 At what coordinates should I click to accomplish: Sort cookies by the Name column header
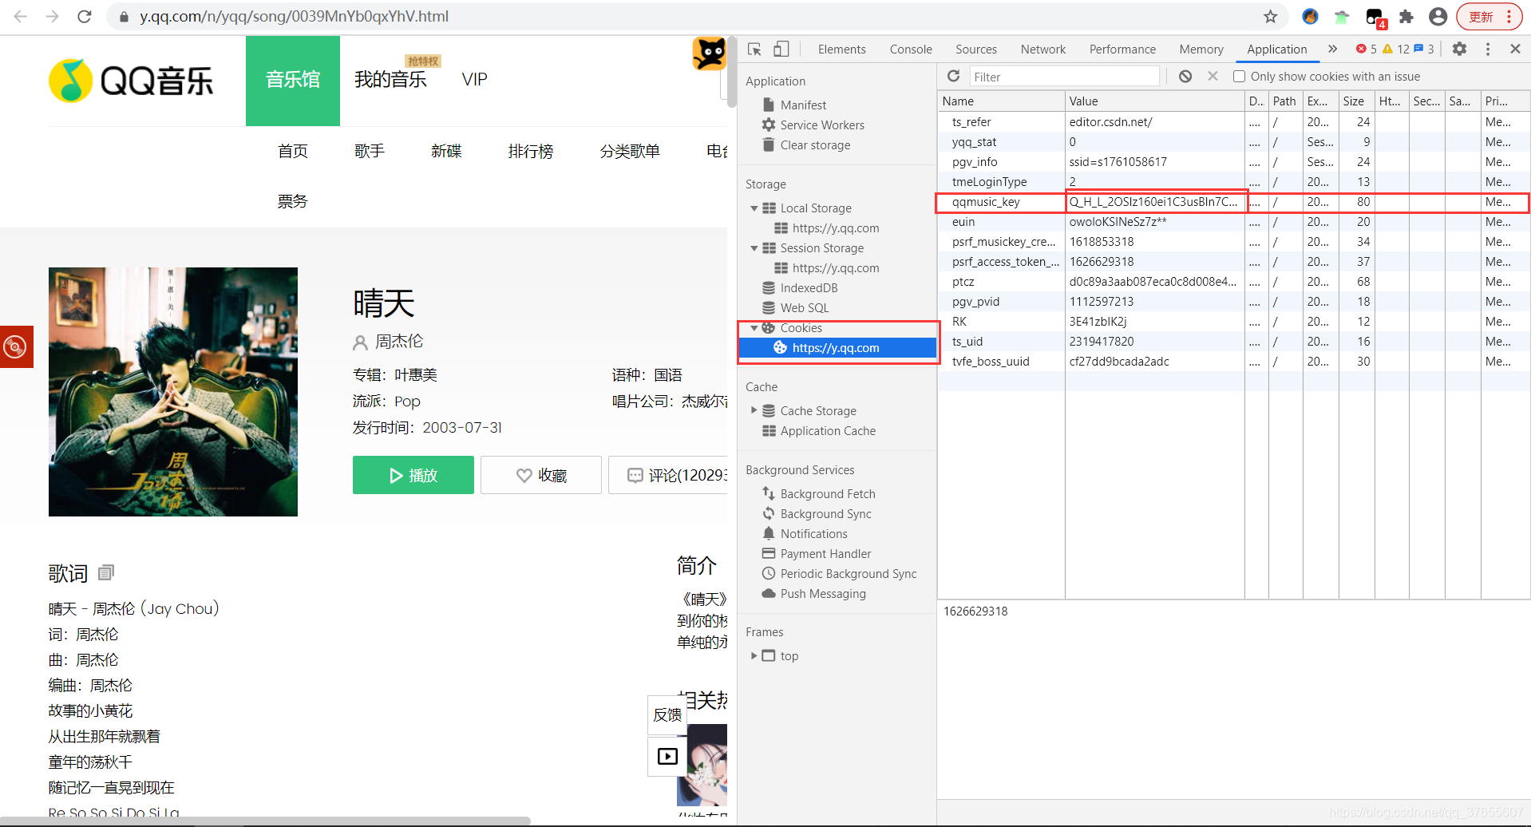coord(1001,101)
